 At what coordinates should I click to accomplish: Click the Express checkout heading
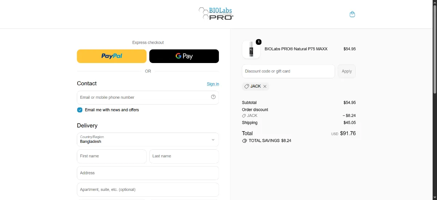(x=148, y=43)
